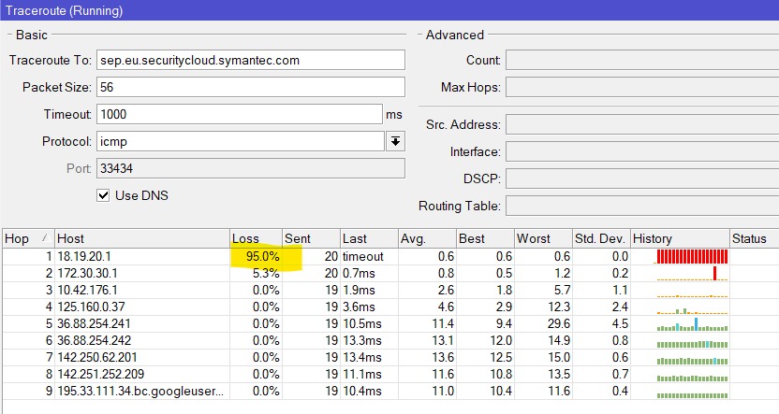Image resolution: width=779 pixels, height=414 pixels.
Task: Click the Routing Table field
Action: pos(642,206)
